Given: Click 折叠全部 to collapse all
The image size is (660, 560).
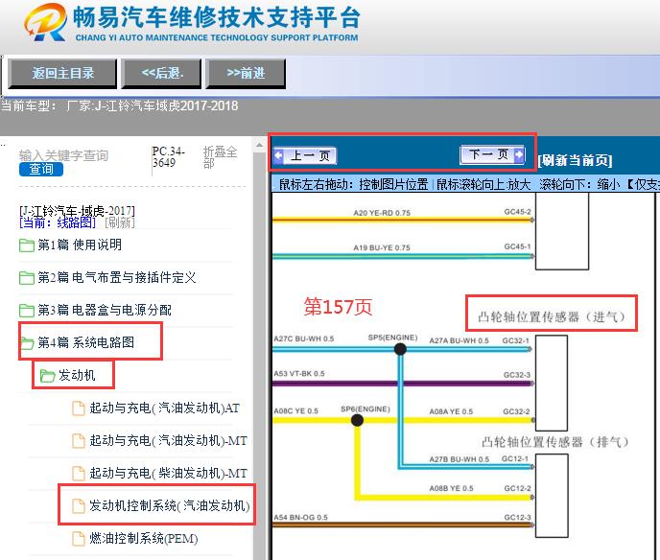Looking at the screenshot, I should point(220,157).
